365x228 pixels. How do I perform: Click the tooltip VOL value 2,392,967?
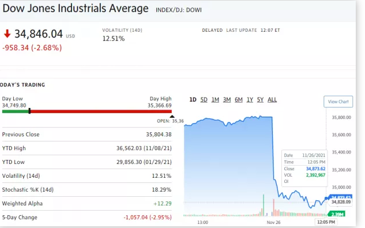(315, 175)
